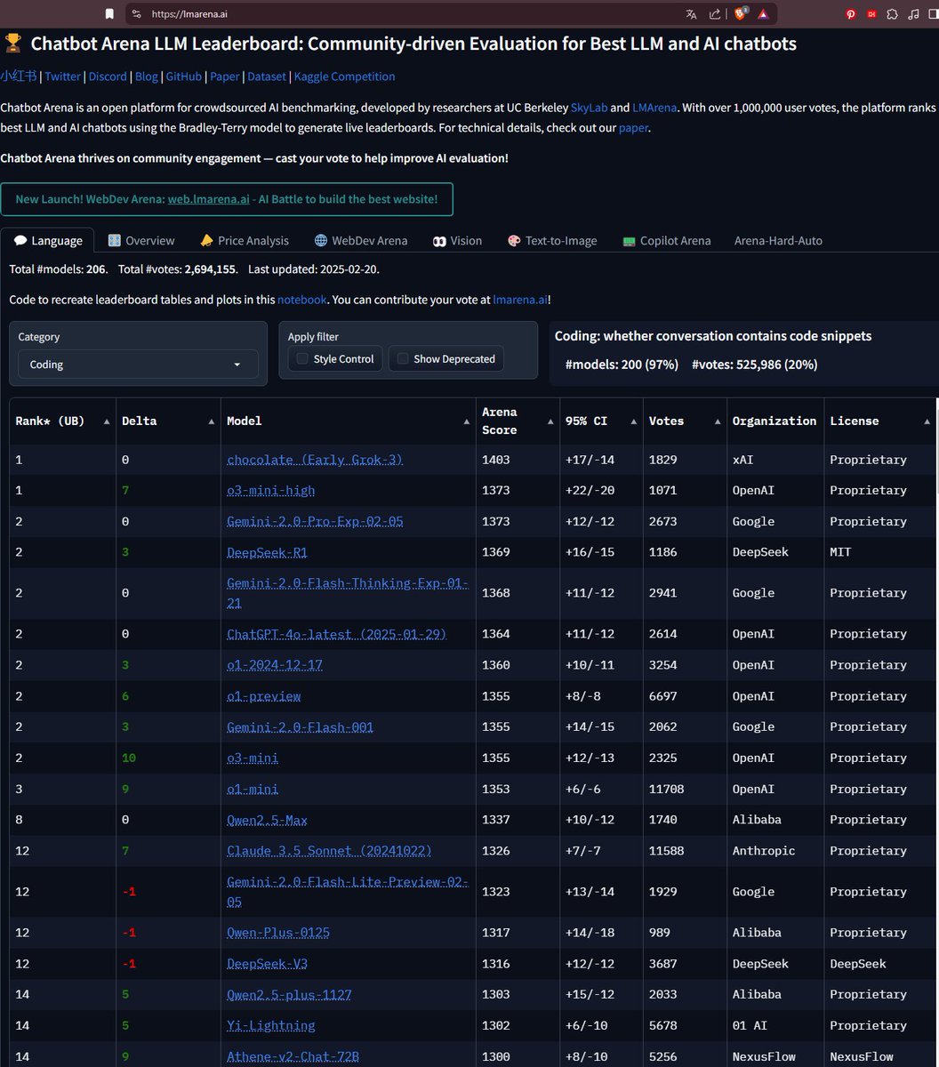Open Claude 3.5 Sonnet (20241022) link

(329, 851)
